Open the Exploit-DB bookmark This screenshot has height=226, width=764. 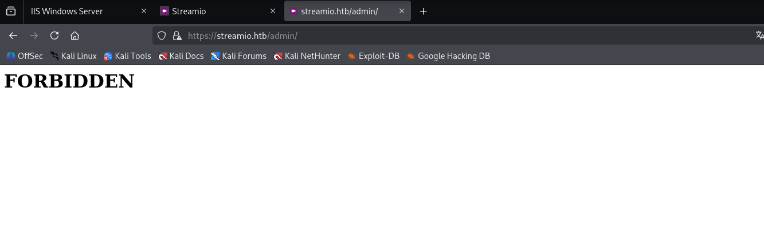(x=373, y=56)
